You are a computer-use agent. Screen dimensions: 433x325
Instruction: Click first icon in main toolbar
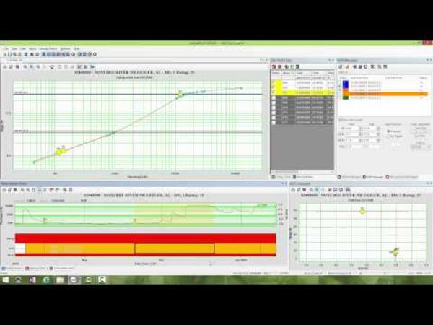(x=4, y=54)
